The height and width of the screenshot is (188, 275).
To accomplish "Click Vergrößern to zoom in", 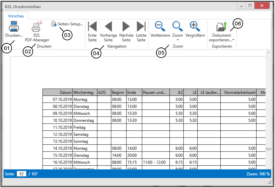I will 195,27.
